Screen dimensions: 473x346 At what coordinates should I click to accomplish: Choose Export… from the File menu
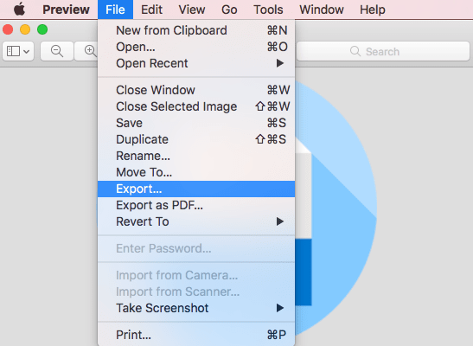point(196,189)
